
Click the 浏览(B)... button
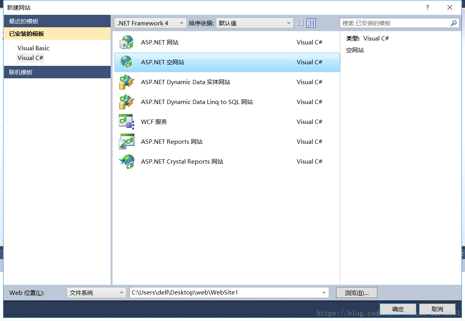(356, 293)
